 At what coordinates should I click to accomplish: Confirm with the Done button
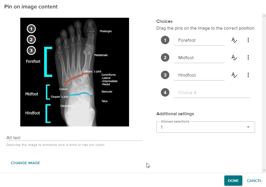click(x=233, y=181)
